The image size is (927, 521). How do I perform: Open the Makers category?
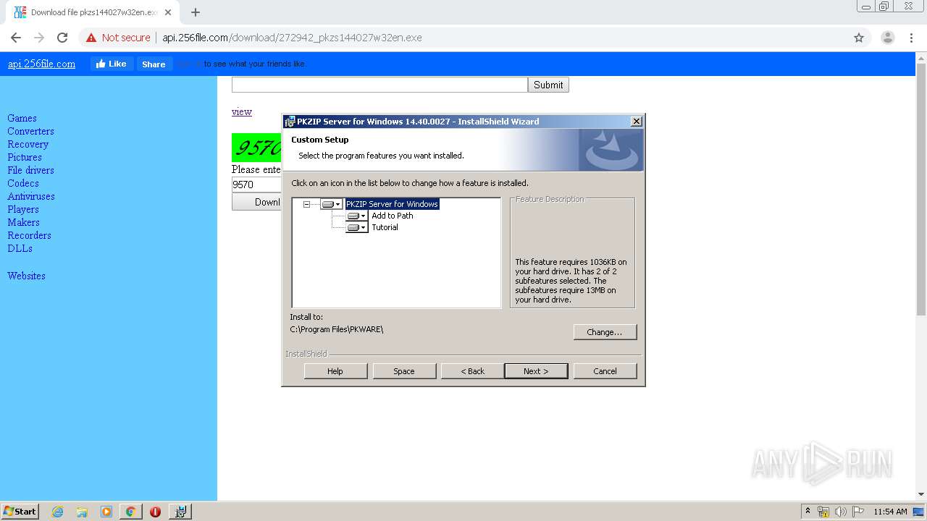(x=23, y=222)
